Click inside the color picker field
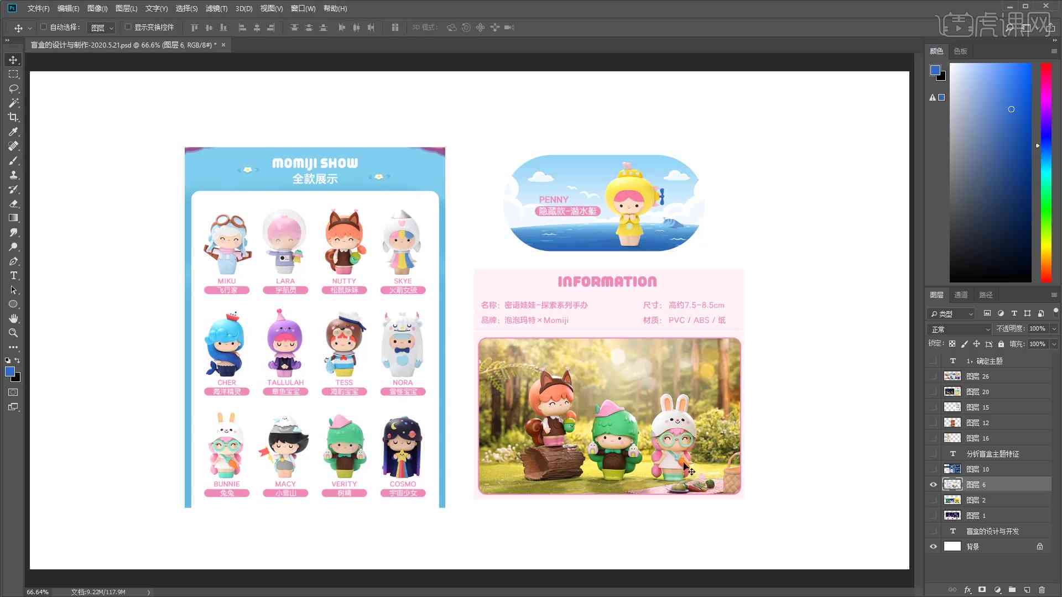Screen dimensions: 1062x597 (991, 172)
